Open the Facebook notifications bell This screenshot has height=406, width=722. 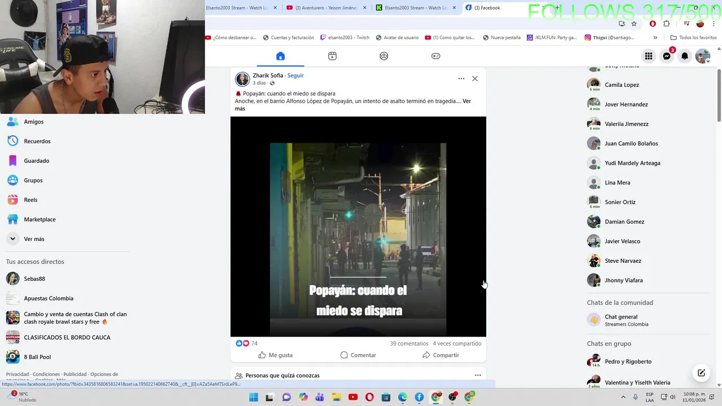point(685,56)
